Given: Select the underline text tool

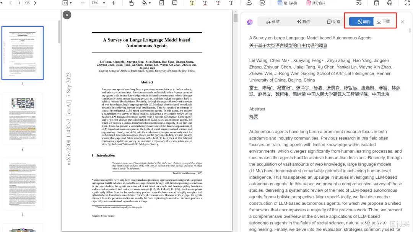Looking at the screenshot, I should [205, 3].
